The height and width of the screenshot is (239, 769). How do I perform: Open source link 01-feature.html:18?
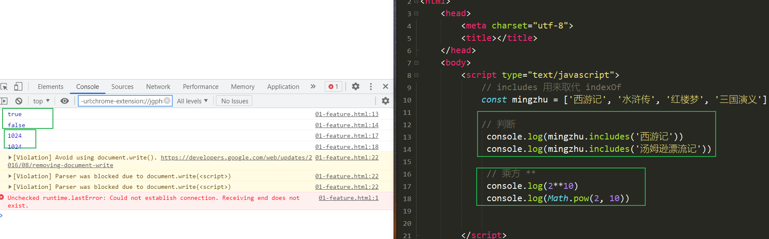[x=347, y=147]
